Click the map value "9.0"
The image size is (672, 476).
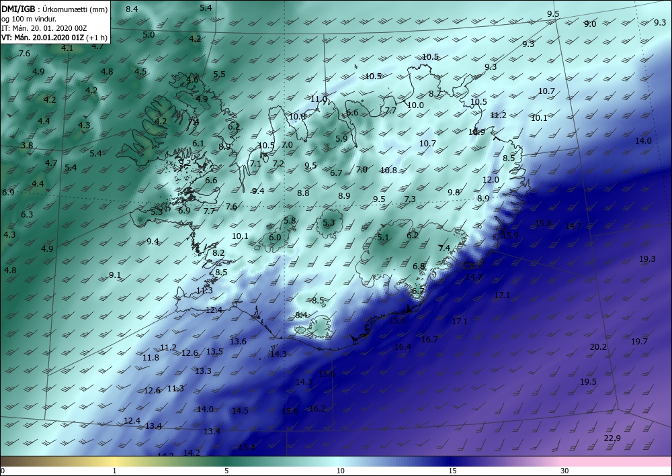coord(590,24)
